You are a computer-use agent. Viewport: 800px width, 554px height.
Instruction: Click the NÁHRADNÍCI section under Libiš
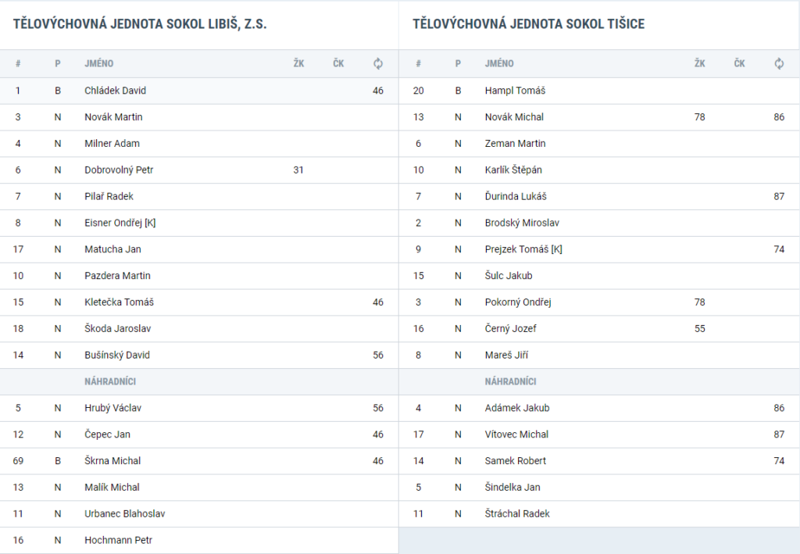(x=110, y=381)
